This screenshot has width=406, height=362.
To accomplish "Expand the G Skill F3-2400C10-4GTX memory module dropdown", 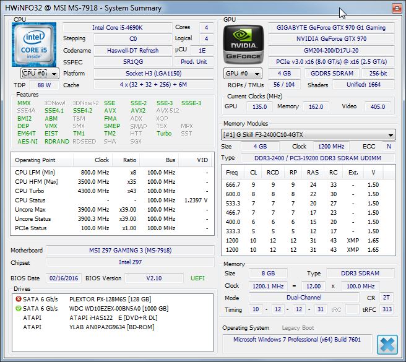I will point(308,135).
